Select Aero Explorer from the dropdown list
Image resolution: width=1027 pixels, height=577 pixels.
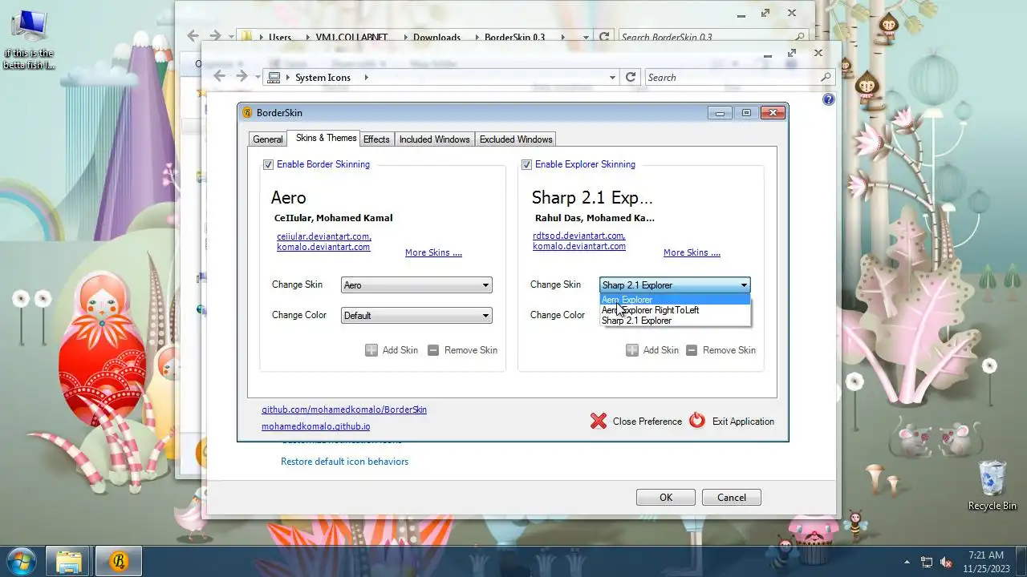(675, 300)
